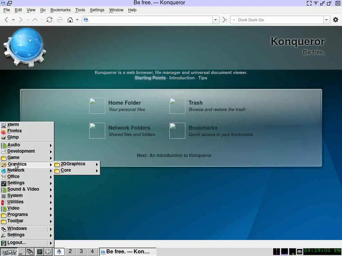The height and width of the screenshot is (256, 342).
Task: Click the Be free. — Kon... taskbar button
Action: point(128,252)
